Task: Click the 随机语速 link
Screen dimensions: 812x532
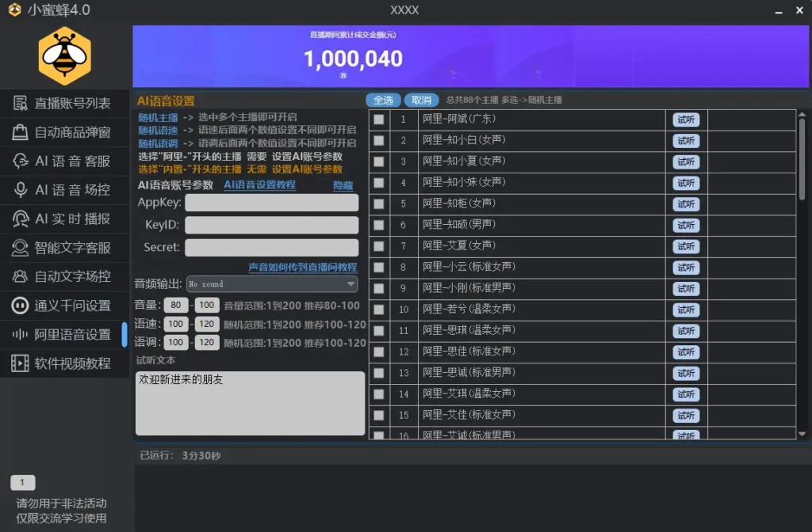Action: 158,131
